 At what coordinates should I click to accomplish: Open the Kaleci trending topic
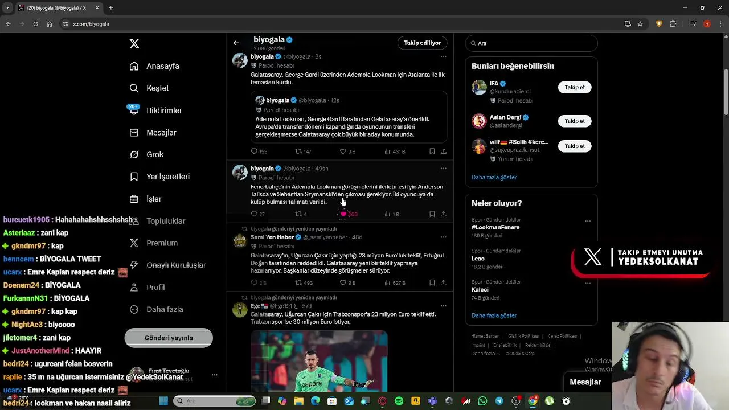[x=480, y=290]
